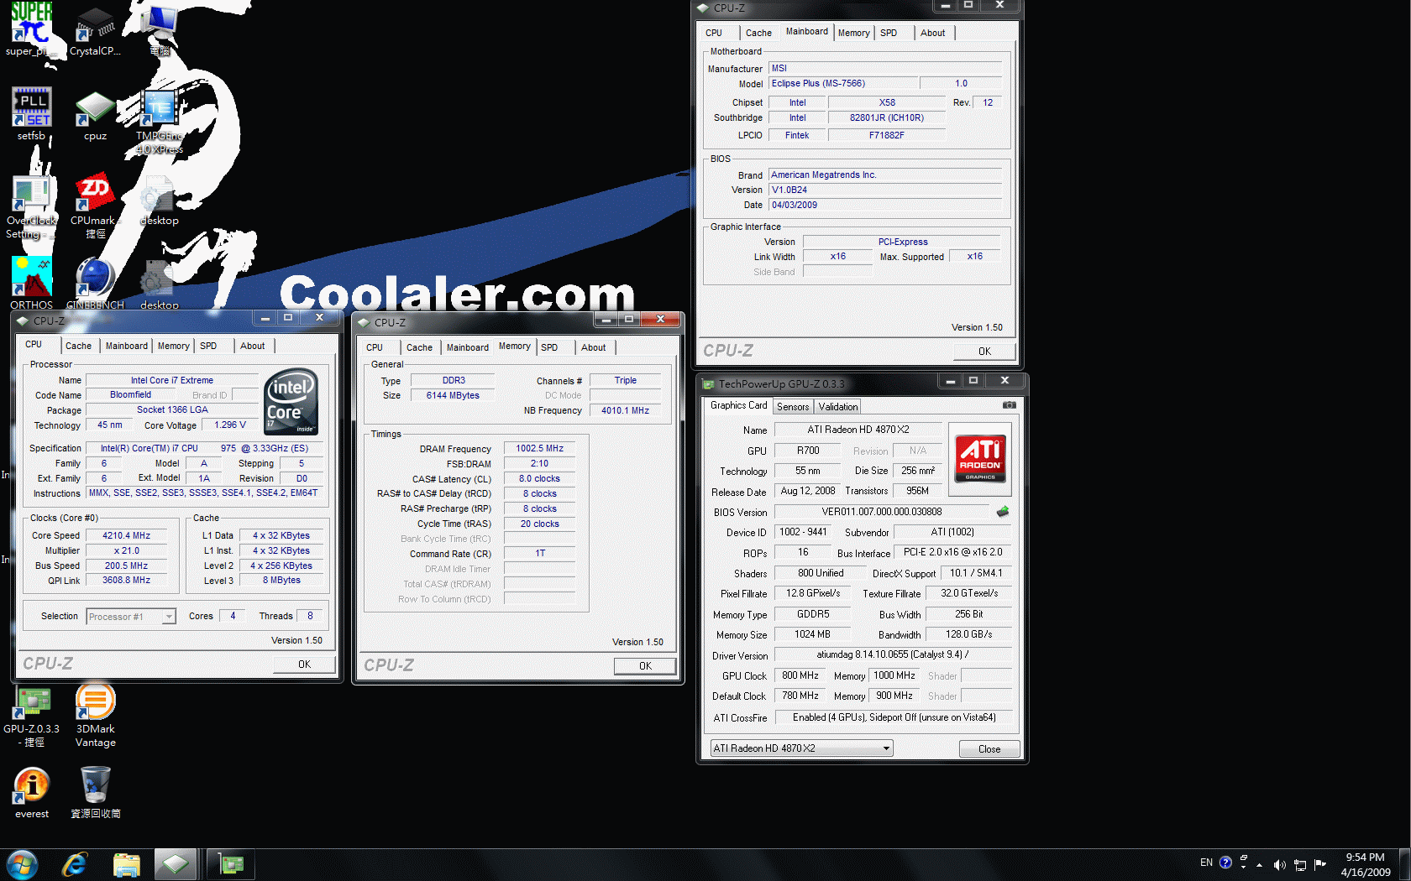Image resolution: width=1411 pixels, height=881 pixels.
Task: Click OK in CPU-Z Memory window
Action: pos(645,666)
